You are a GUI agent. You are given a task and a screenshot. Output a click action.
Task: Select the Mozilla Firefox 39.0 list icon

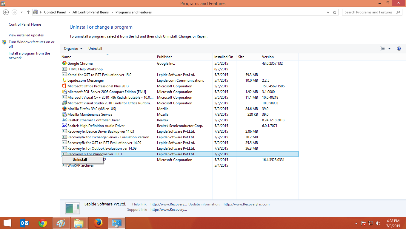[64, 109]
